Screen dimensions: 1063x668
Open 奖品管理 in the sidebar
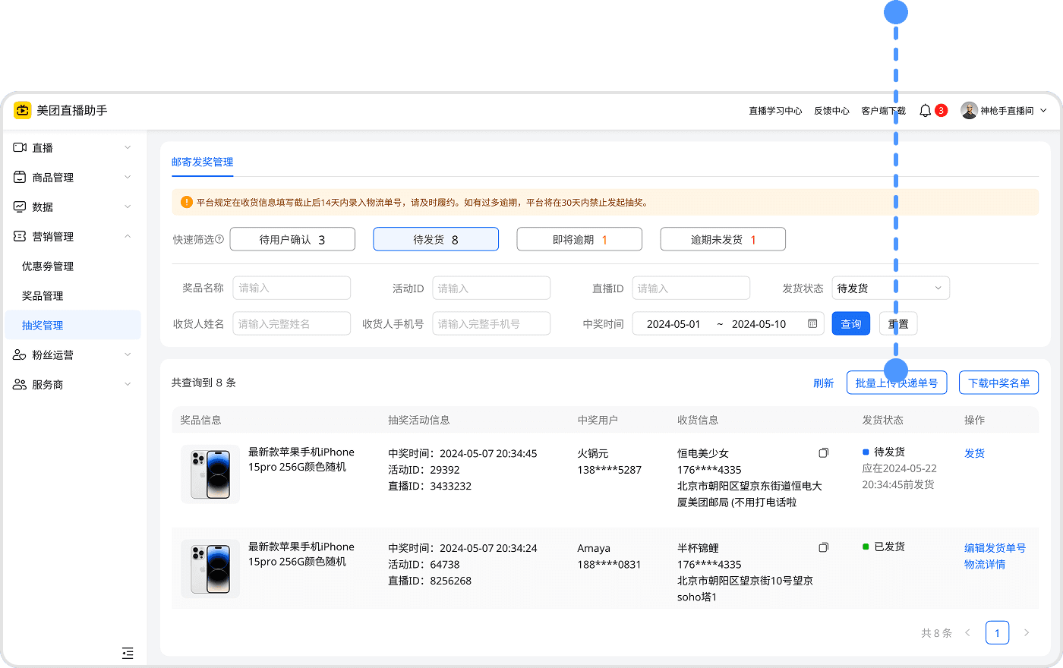[x=43, y=295]
